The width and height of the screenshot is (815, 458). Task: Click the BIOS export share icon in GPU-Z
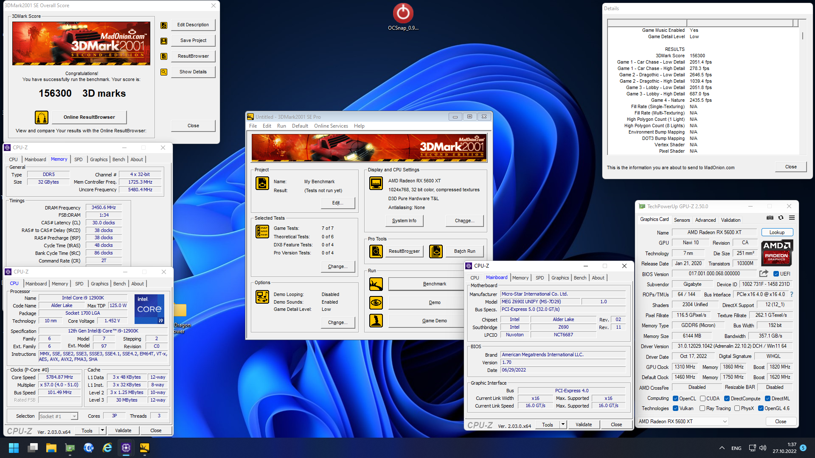pyautogui.click(x=764, y=274)
